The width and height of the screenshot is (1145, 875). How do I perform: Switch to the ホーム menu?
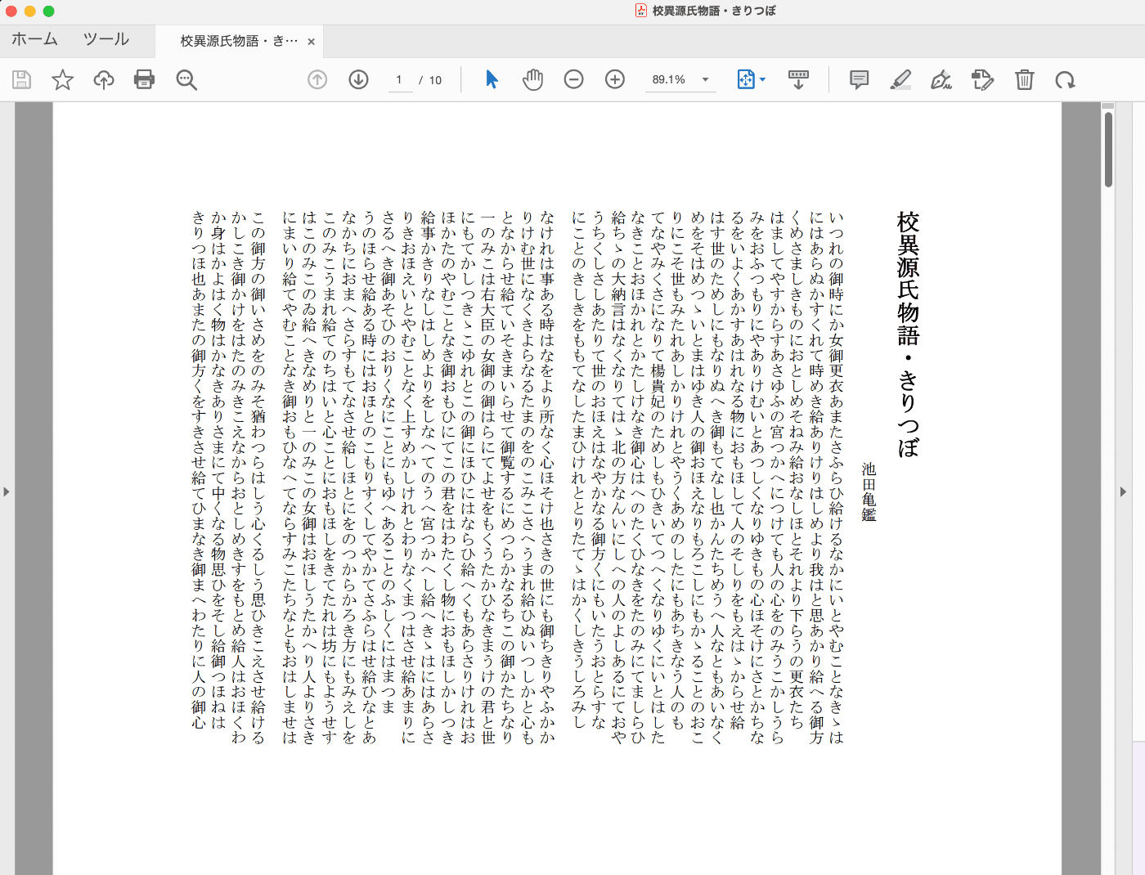pos(34,38)
